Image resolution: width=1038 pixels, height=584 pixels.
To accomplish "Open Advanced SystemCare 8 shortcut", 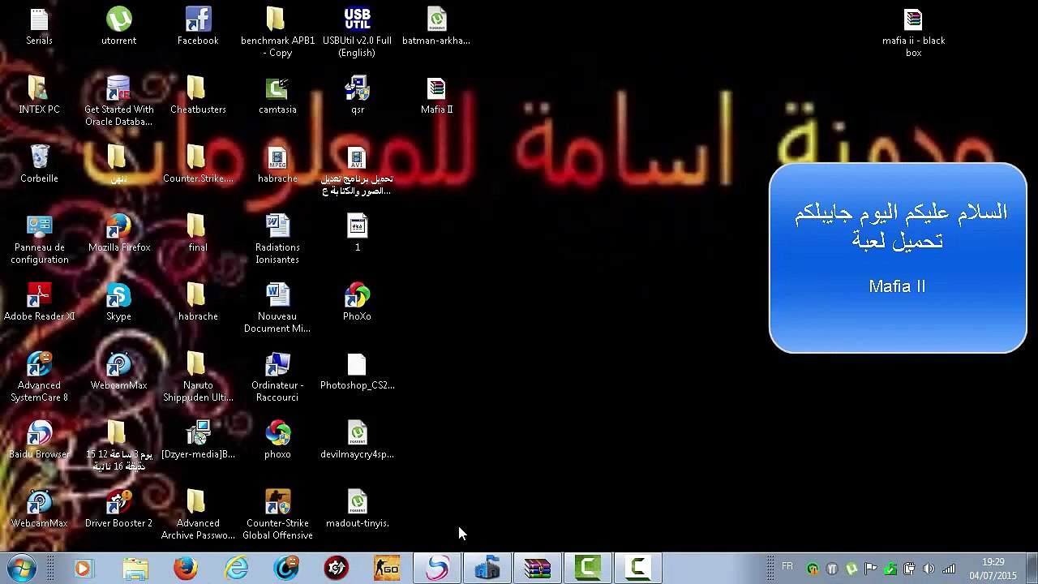I will 39,377.
